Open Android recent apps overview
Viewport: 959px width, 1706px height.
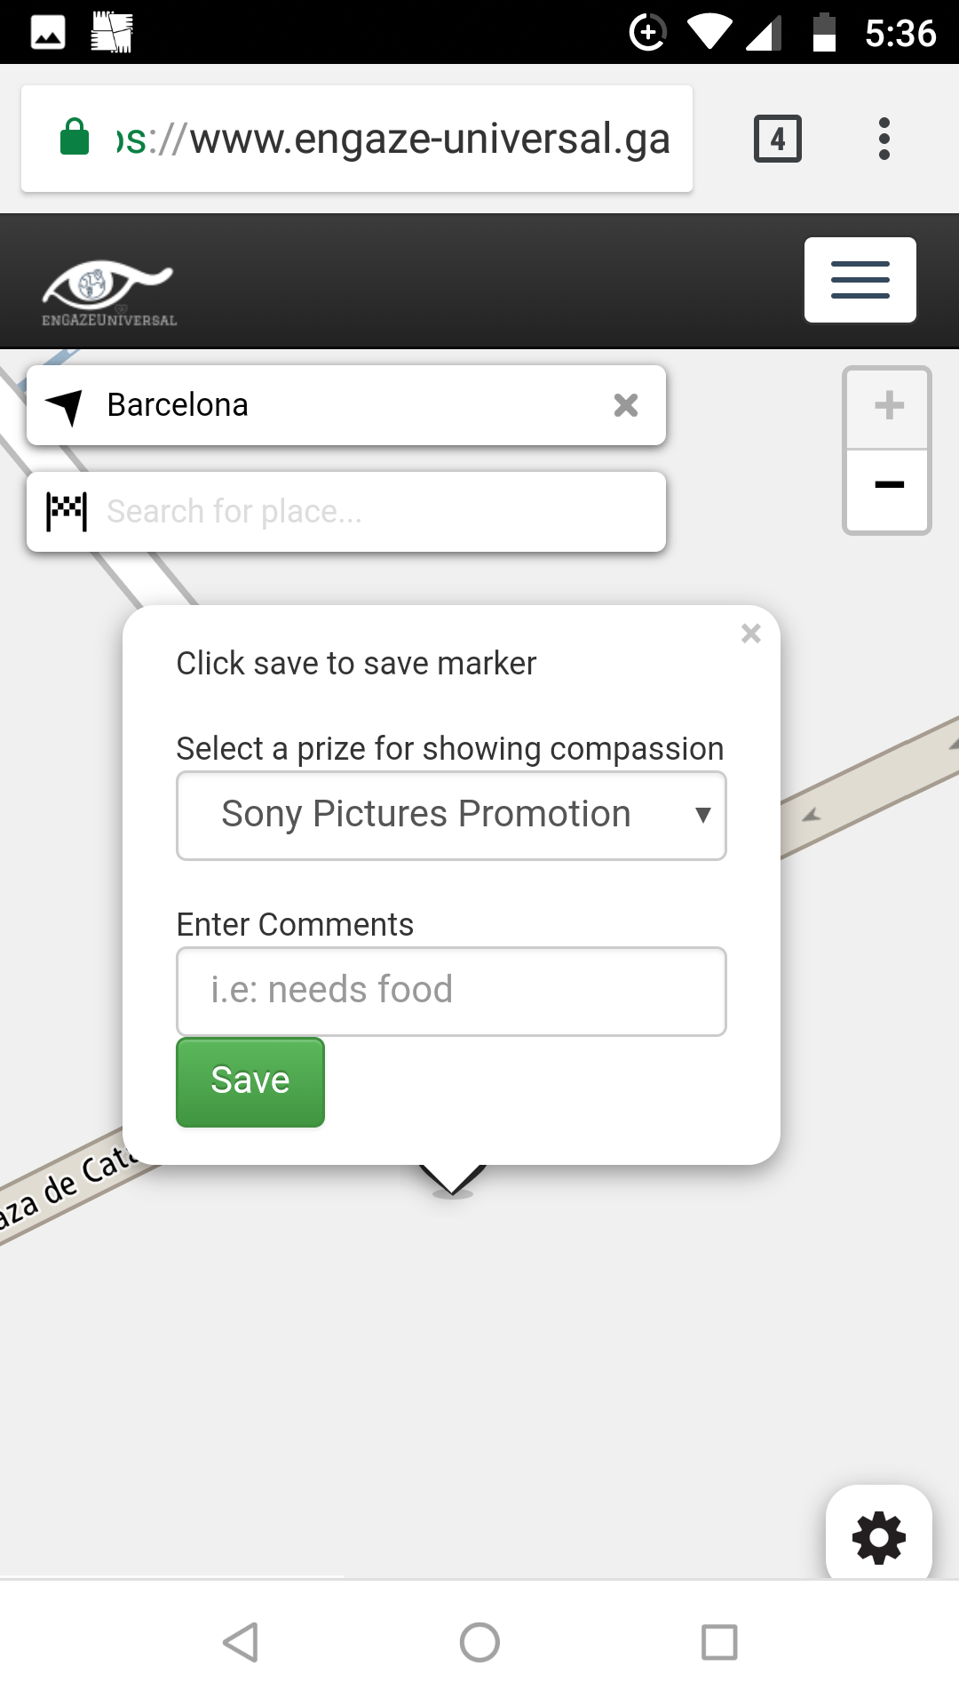tap(719, 1642)
